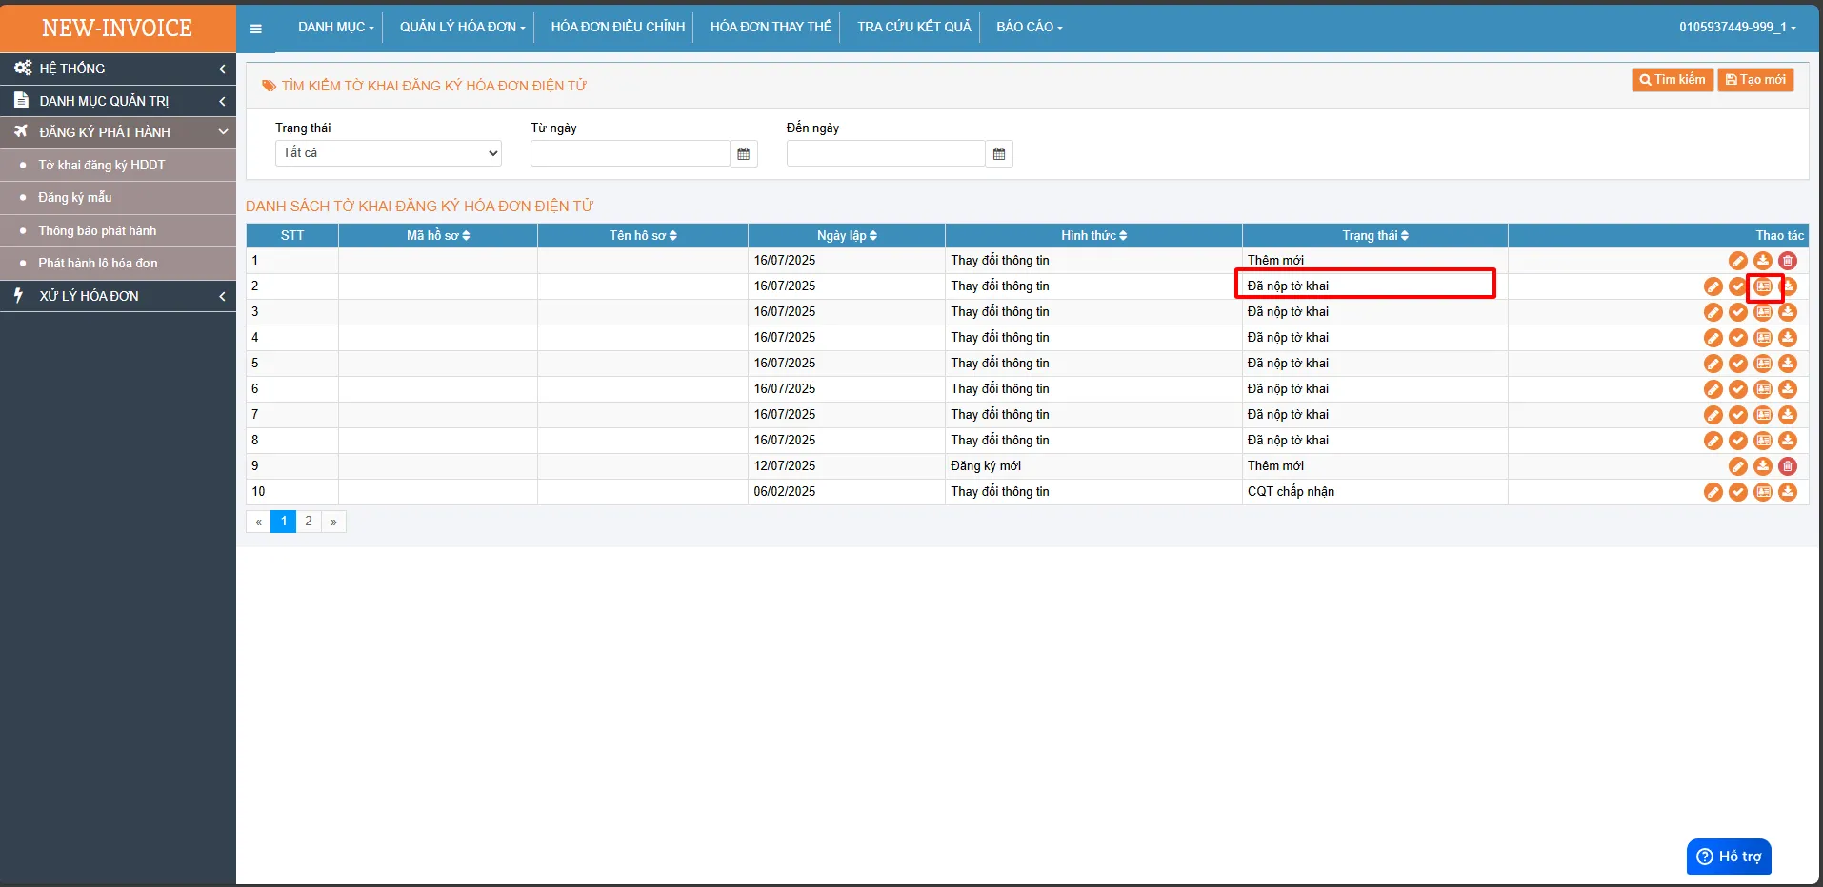Click the ID card icon in row 3
This screenshot has width=1823, height=887.
[1763, 312]
